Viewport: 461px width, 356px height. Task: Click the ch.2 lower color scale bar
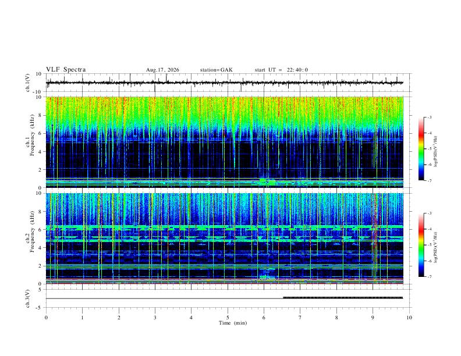421,245
